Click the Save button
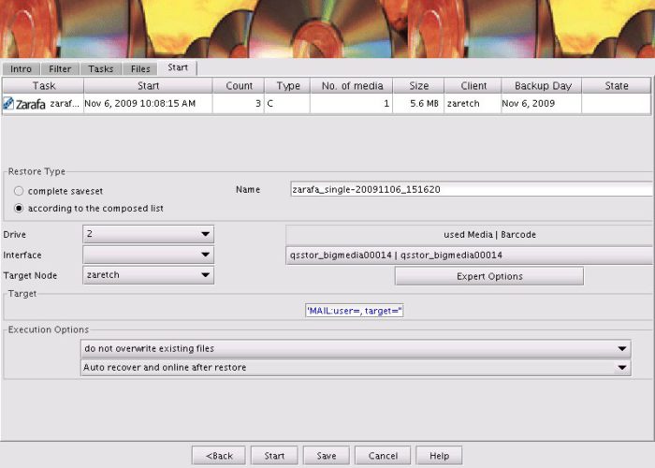The height and width of the screenshot is (468, 655). click(327, 456)
